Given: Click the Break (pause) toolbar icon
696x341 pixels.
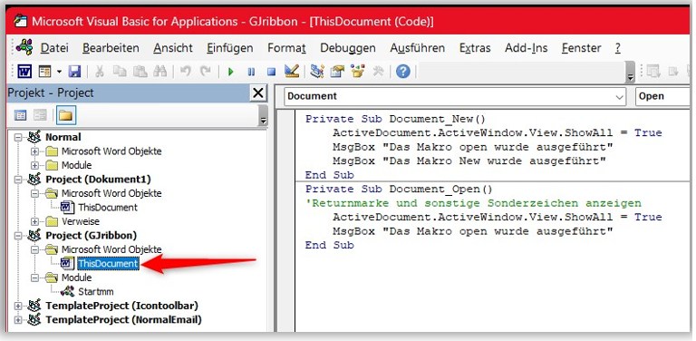Looking at the screenshot, I should 251,72.
